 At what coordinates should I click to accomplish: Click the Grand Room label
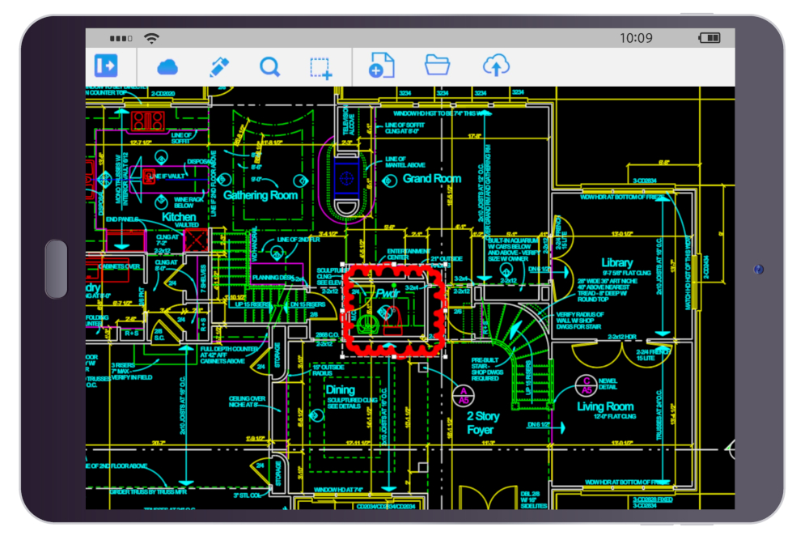click(x=432, y=179)
